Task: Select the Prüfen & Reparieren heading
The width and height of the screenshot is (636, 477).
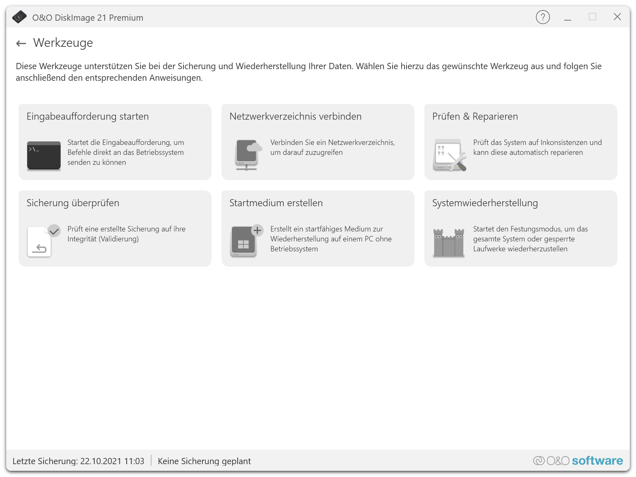Action: [475, 116]
